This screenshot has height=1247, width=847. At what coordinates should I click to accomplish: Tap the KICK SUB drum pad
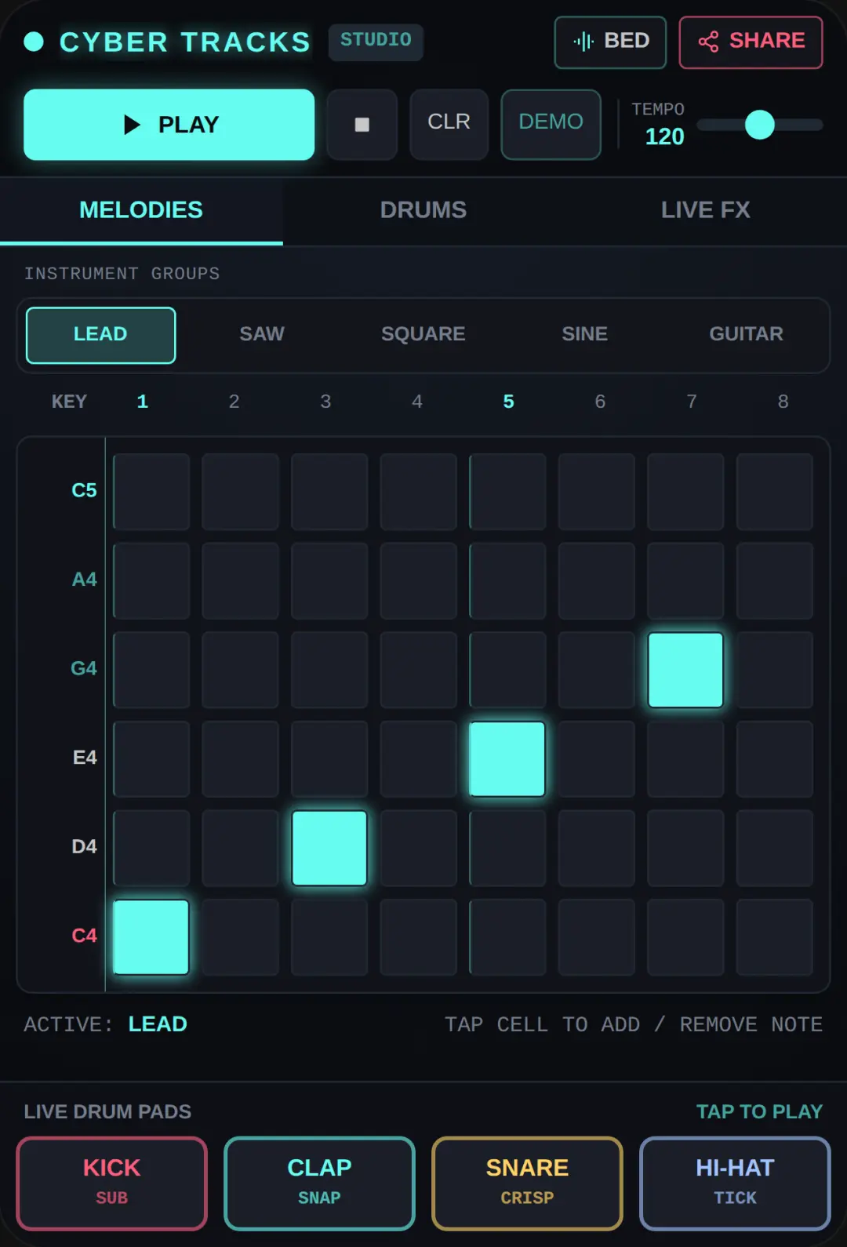coord(112,1183)
